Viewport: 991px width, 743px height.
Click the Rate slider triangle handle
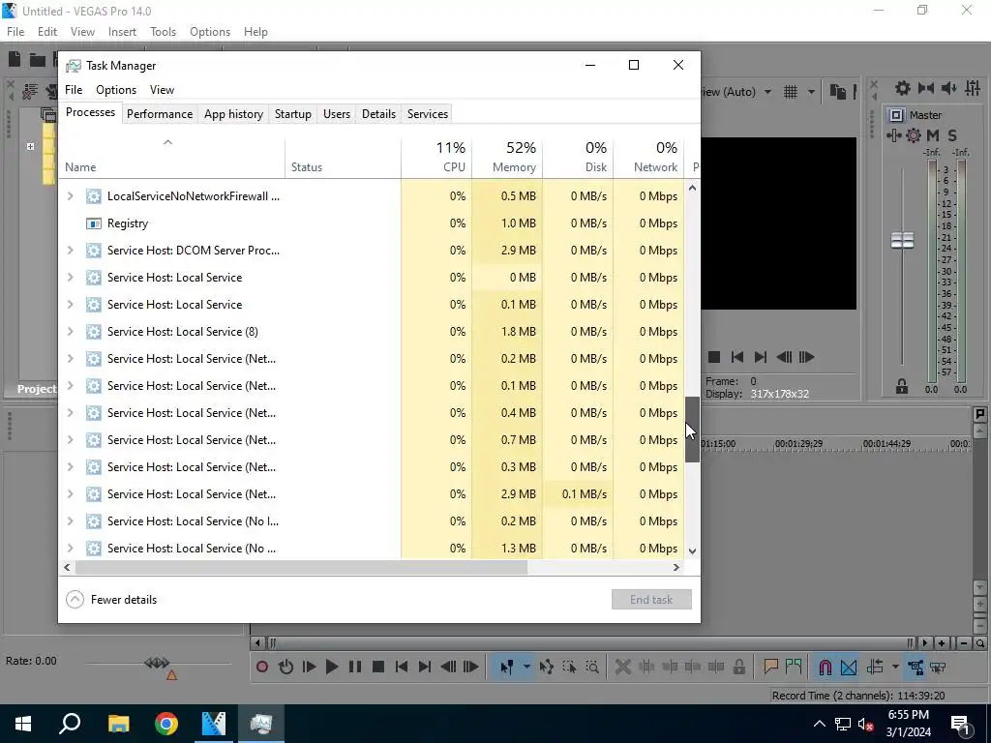[x=171, y=675]
